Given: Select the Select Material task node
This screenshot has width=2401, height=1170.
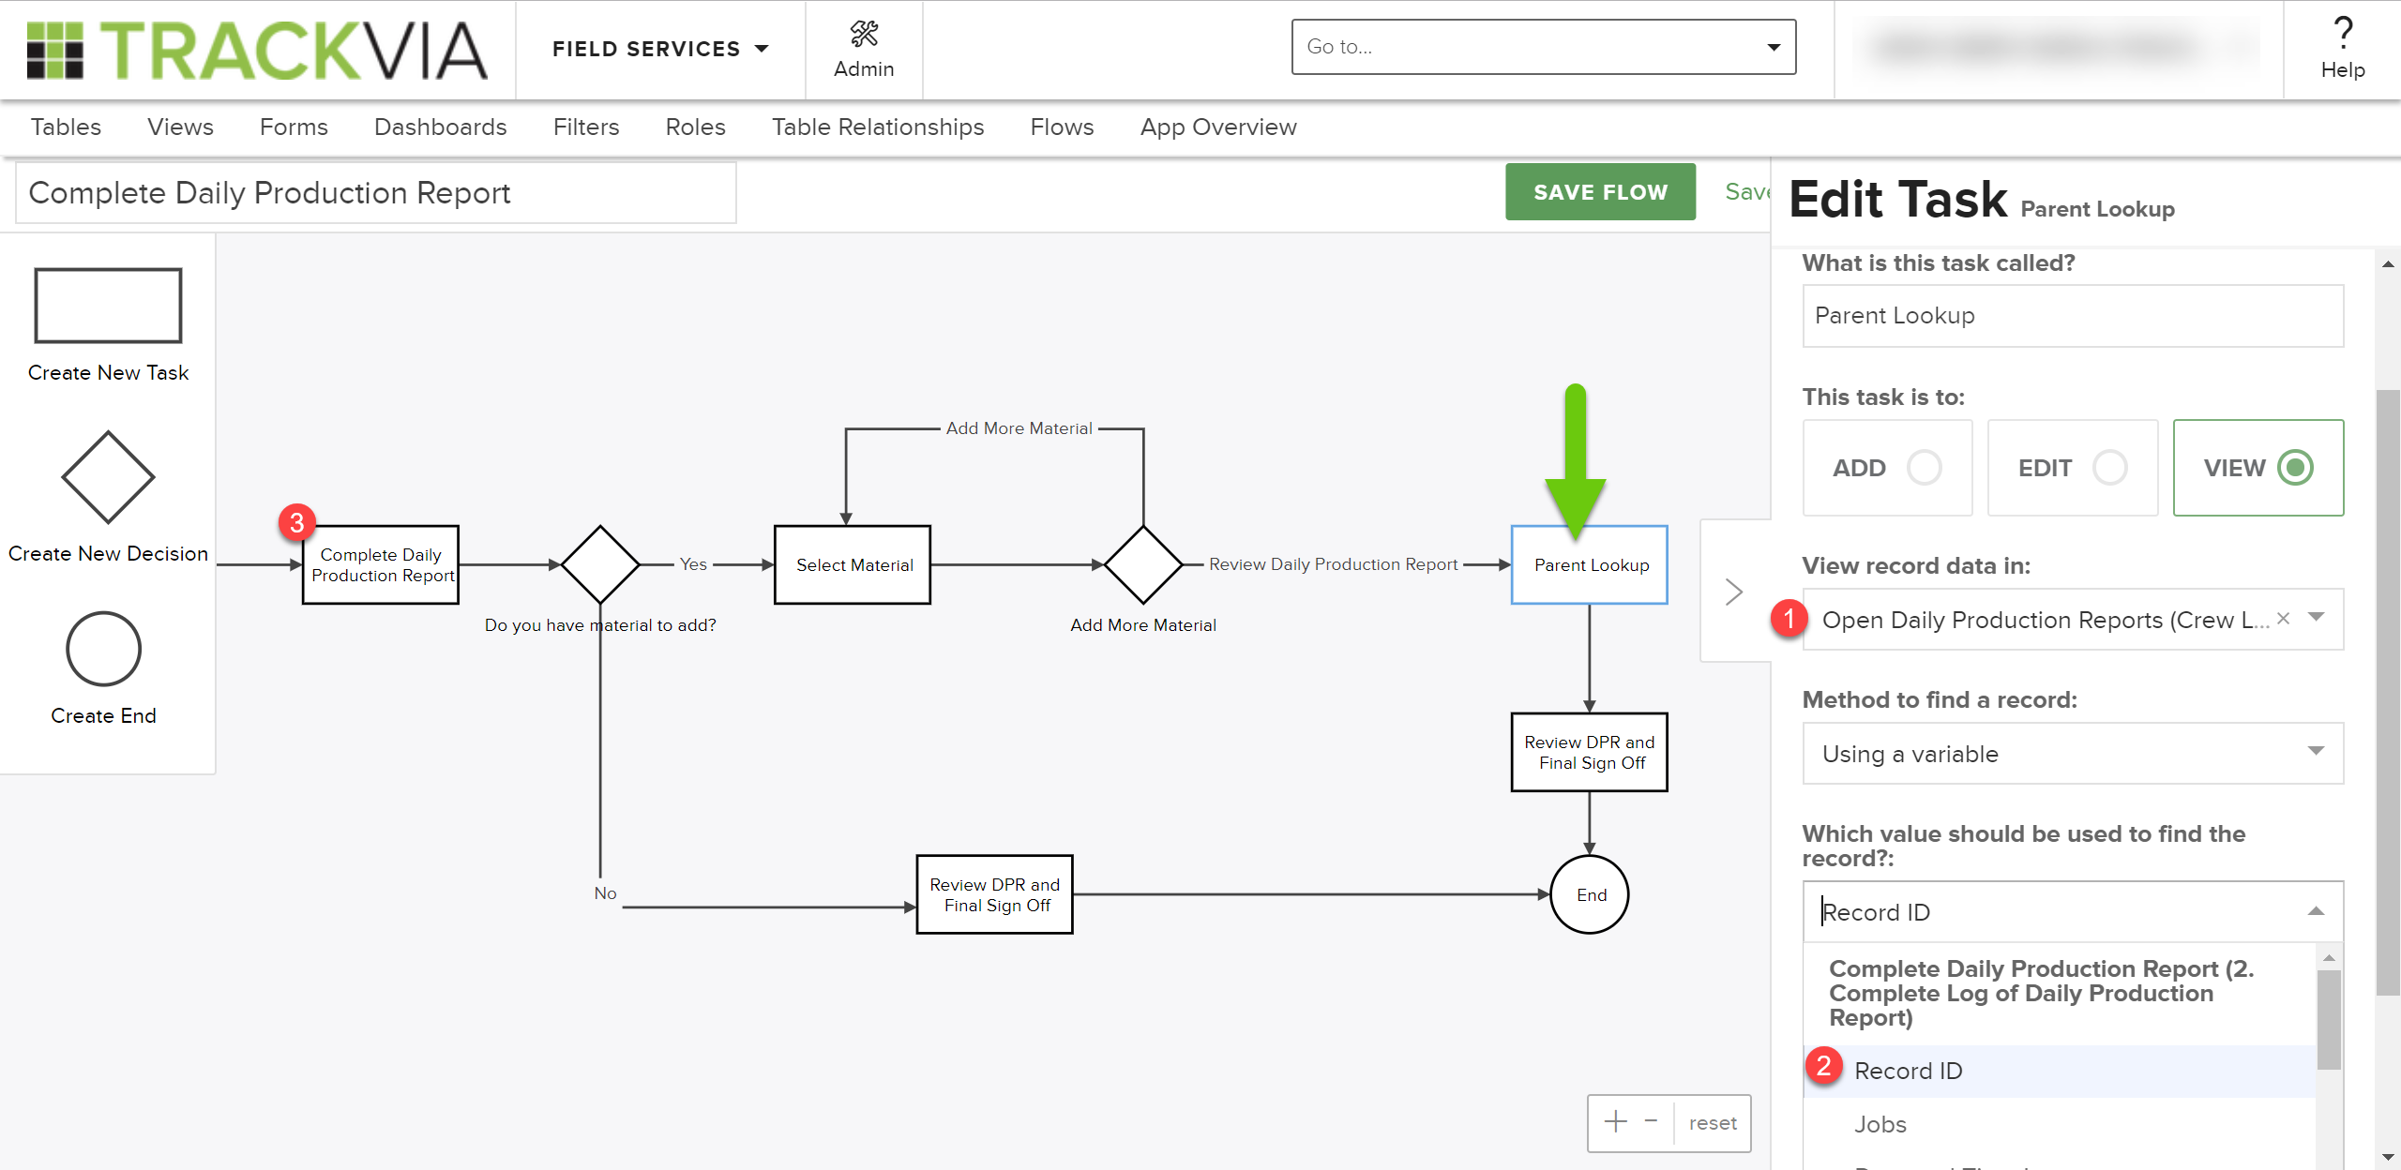Looking at the screenshot, I should coord(853,564).
